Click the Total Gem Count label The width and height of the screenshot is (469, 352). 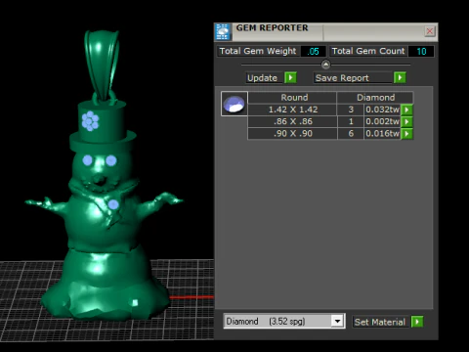(368, 51)
